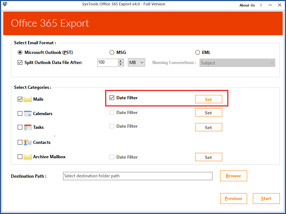This screenshot has width=286, height=214.
Task: Open the About Us link
Action: click(247, 5)
